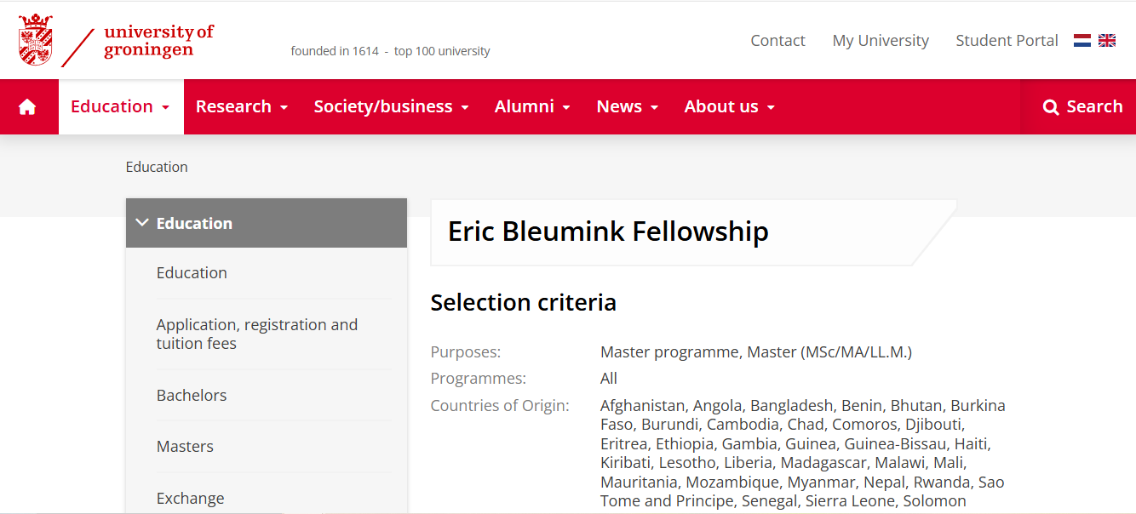Select Masters in the sidebar
Viewport: 1136px width, 514px height.
185,446
